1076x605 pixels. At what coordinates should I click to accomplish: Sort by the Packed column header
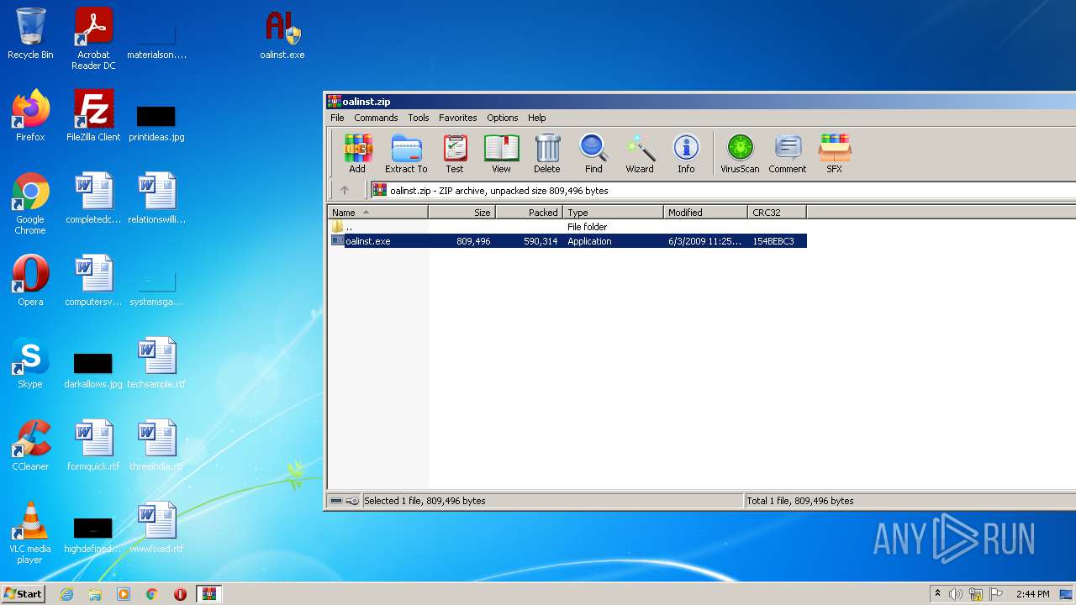coord(530,213)
